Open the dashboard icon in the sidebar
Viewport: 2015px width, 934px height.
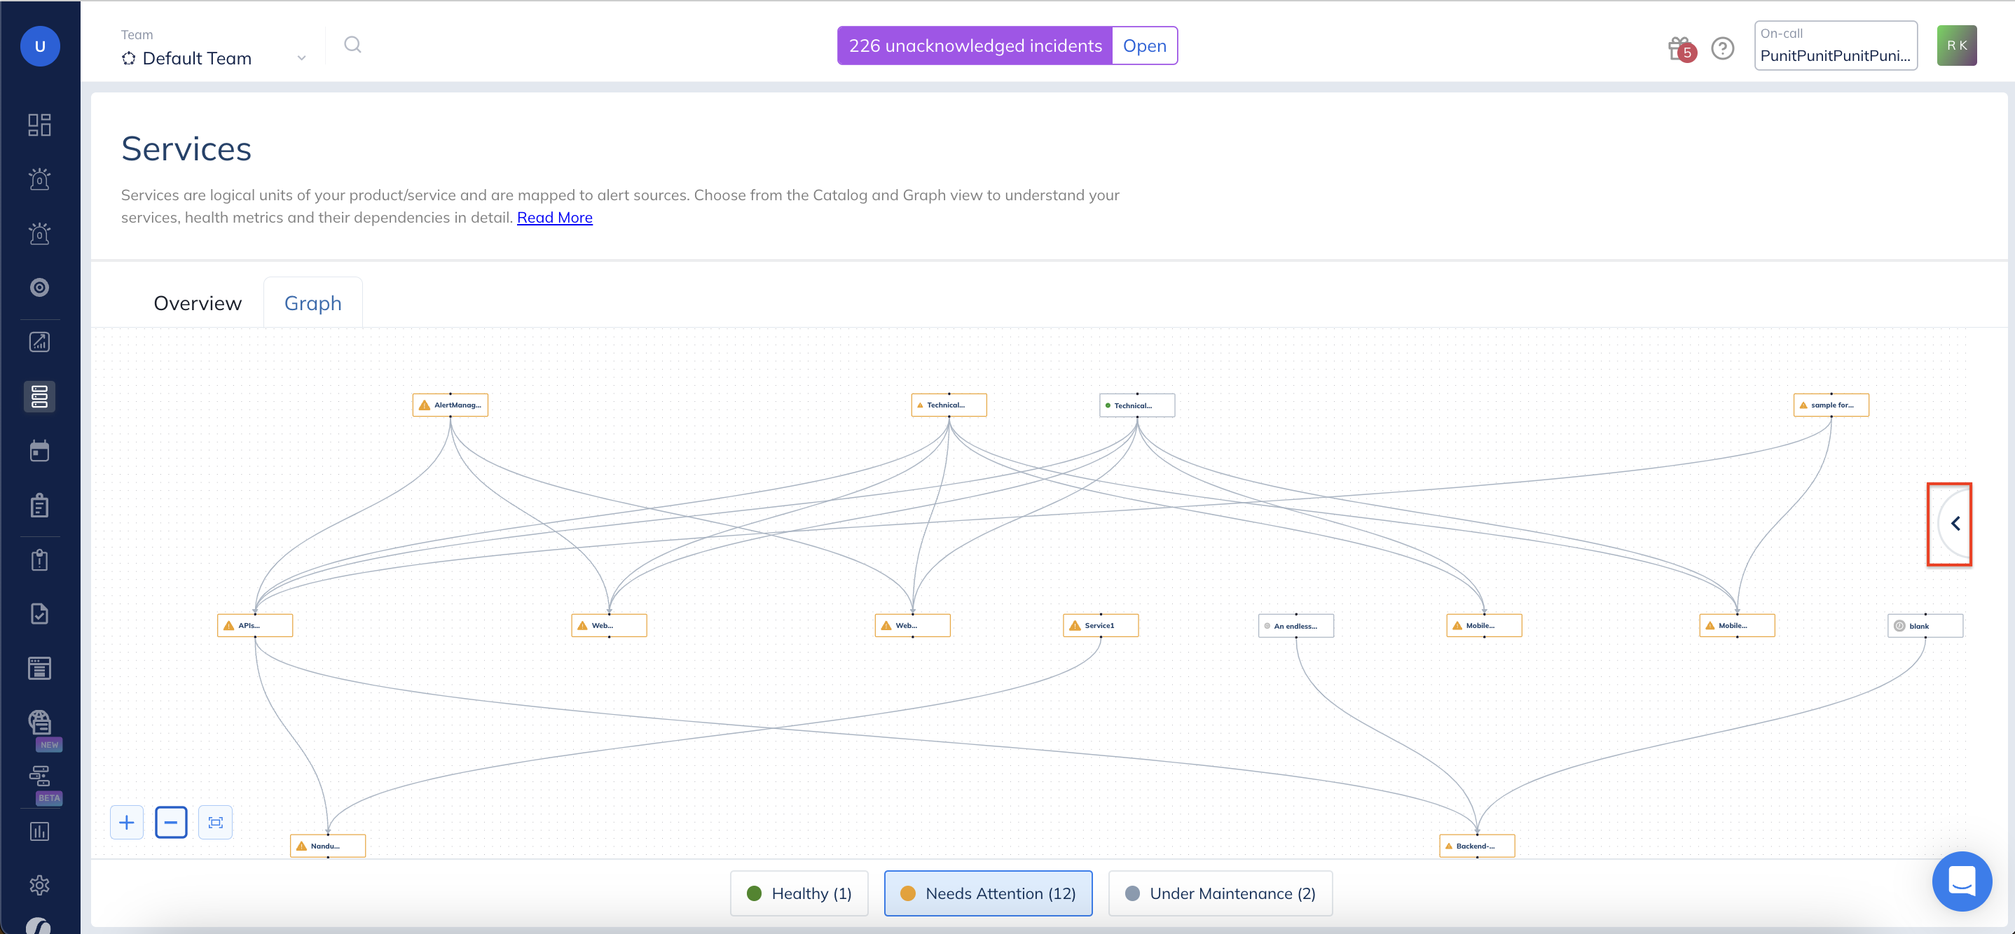point(39,125)
